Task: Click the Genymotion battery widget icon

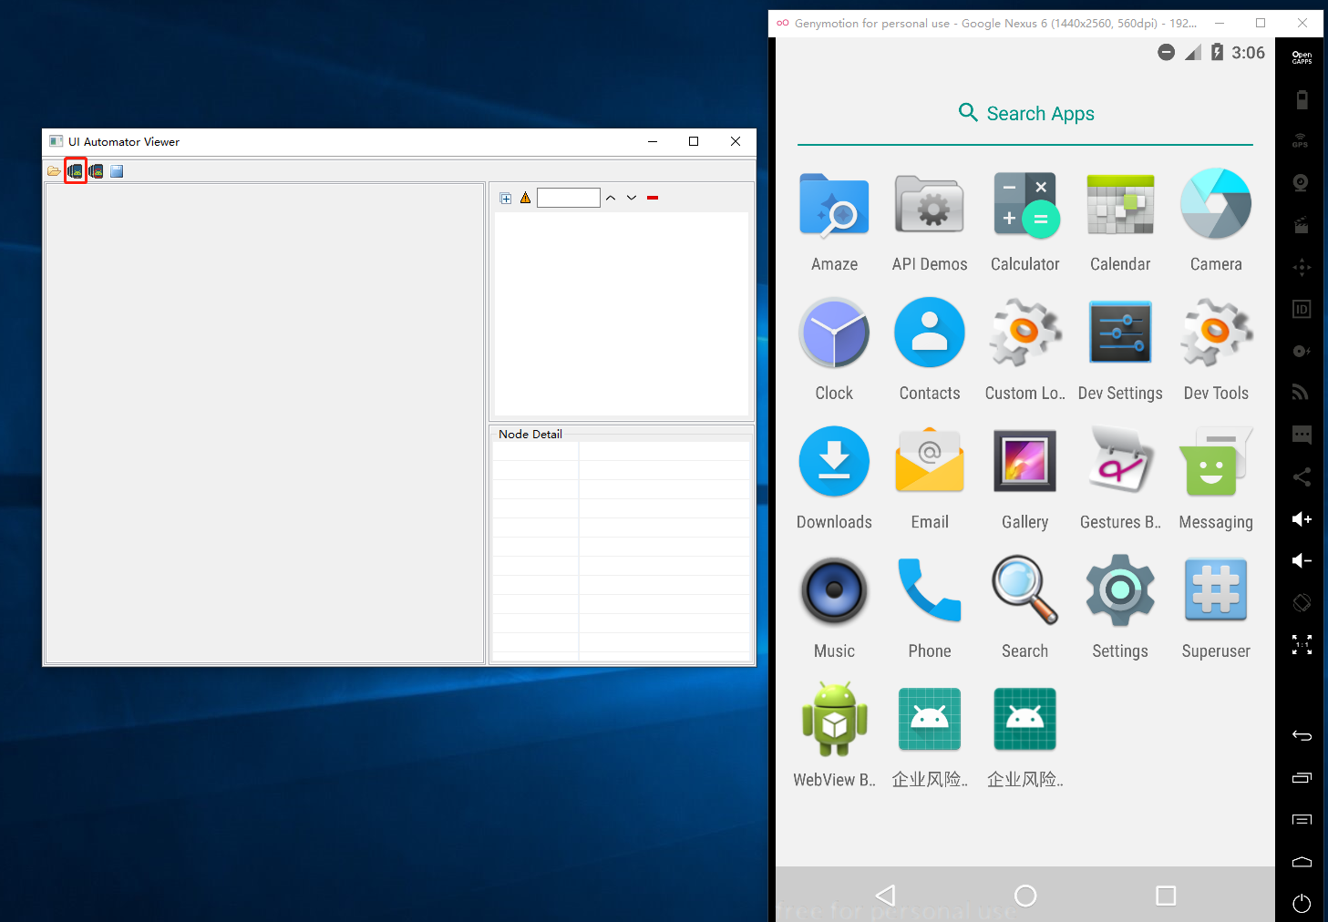Action: tap(1302, 99)
